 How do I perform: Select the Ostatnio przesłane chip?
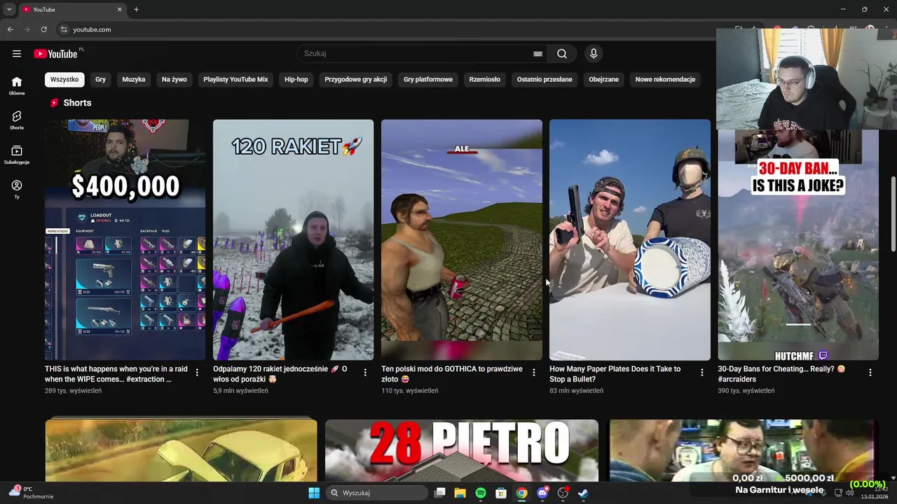click(545, 79)
